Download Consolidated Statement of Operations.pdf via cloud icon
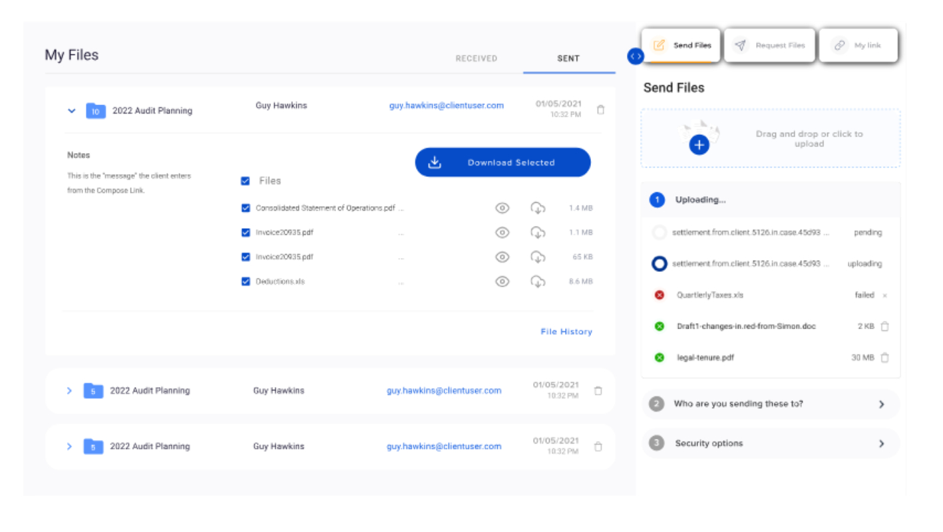 tap(538, 208)
